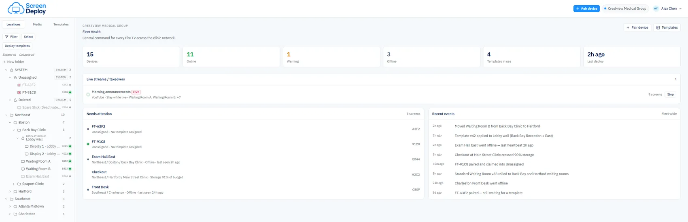Expand the Hartford folder
Screen dimensions: 688x222
[10, 192]
